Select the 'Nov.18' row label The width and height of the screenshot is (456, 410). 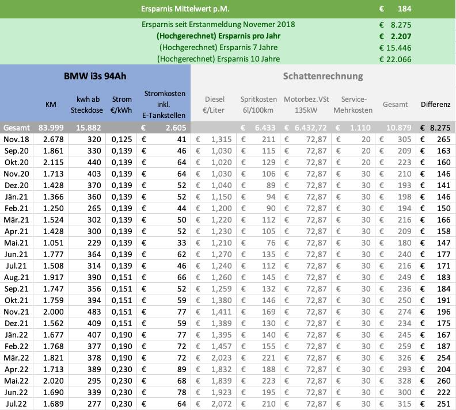[16, 139]
